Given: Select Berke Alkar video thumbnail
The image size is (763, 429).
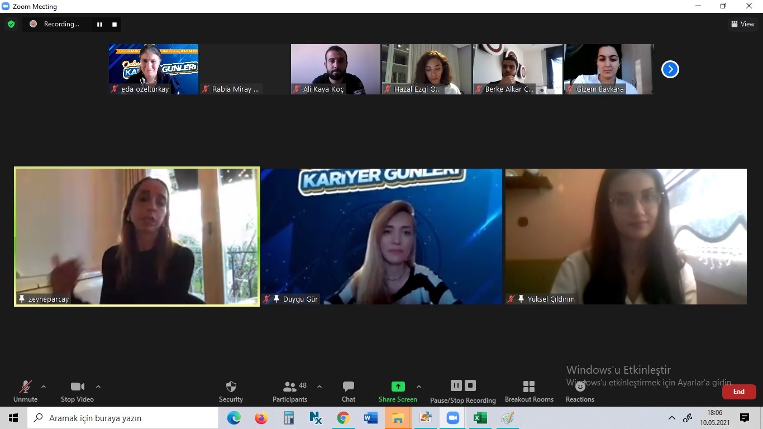Looking at the screenshot, I should click(518, 69).
